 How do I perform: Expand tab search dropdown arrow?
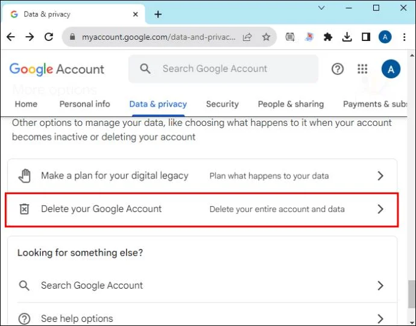pos(321,8)
